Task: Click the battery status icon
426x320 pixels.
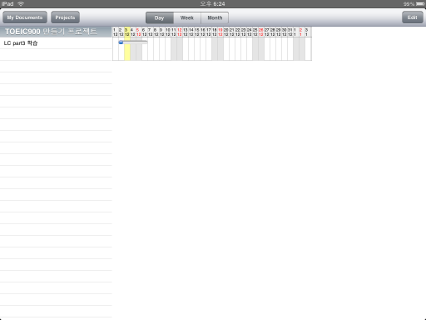Action: click(x=420, y=3)
